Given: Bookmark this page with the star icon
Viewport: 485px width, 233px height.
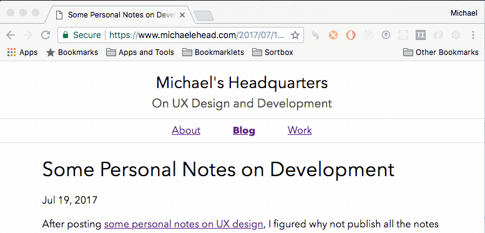Looking at the screenshot, I should point(295,35).
